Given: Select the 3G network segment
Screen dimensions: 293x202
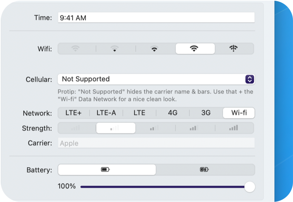Looking at the screenshot, I should click(206, 113).
